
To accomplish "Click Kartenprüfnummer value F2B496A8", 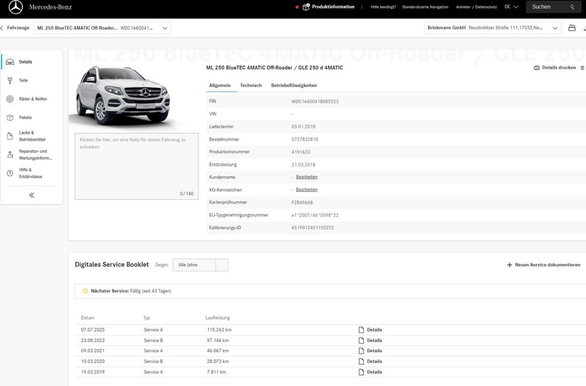I will [302, 202].
